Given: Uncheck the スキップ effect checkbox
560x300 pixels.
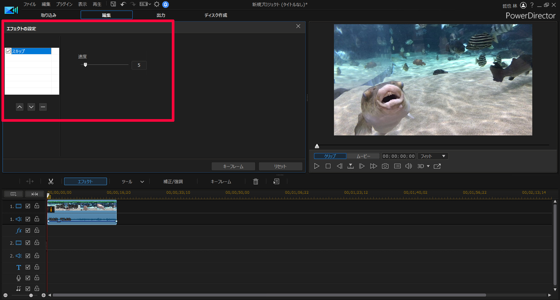Looking at the screenshot, I should [8, 51].
